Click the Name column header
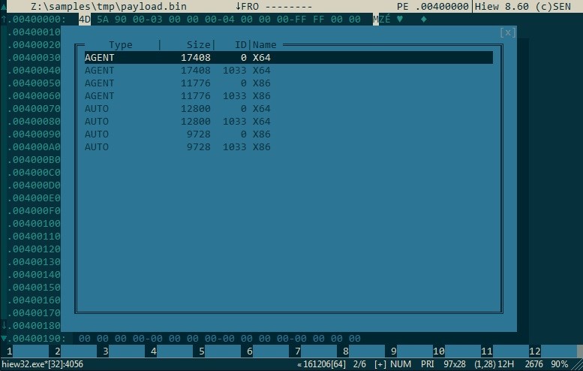Screen dimensions: 583x371 pos(265,45)
